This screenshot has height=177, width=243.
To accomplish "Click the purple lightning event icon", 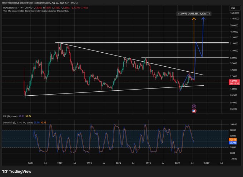I will [x=194, y=106].
